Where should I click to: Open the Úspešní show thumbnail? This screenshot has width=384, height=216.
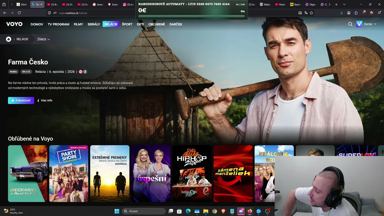click(x=151, y=174)
